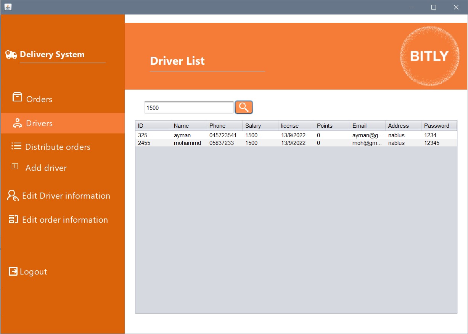Click mohammd's salary cell 1500

tap(261, 143)
